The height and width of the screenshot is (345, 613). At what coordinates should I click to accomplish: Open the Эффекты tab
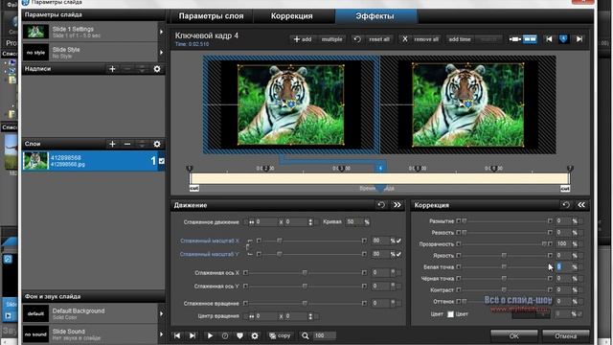[x=375, y=16]
